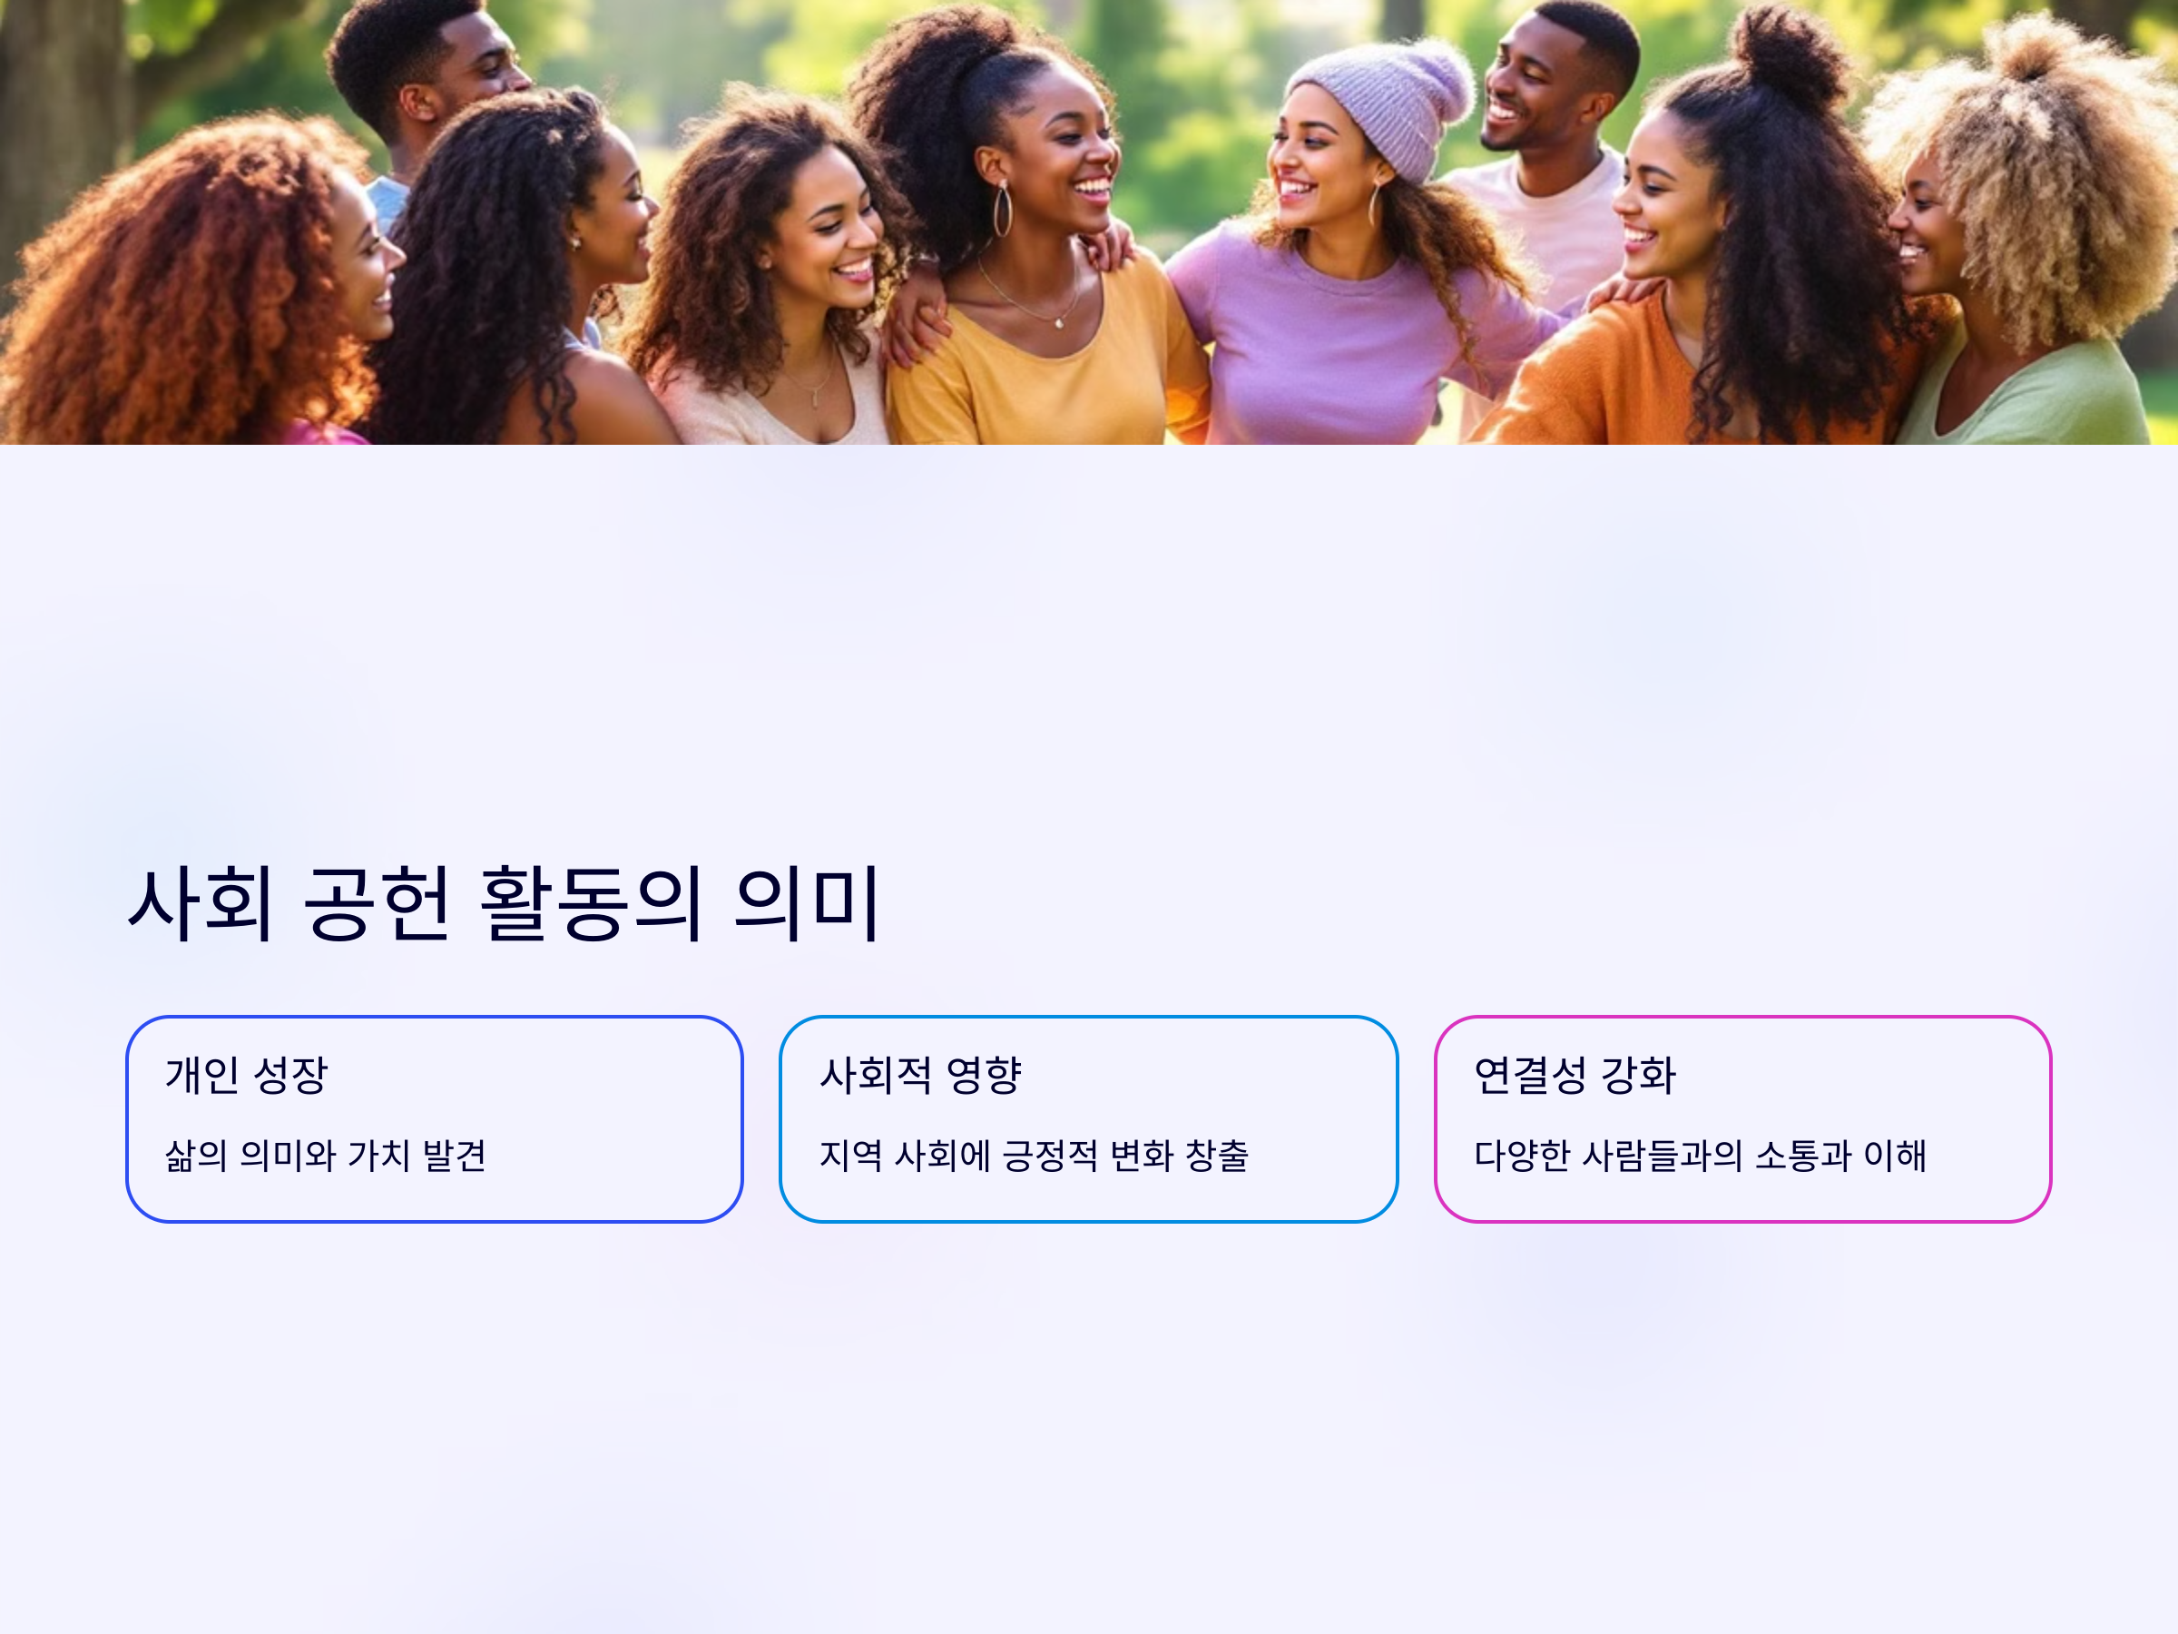Select the light-blue-bordered middle card
The image size is (2178, 1634).
pos(1088,1119)
